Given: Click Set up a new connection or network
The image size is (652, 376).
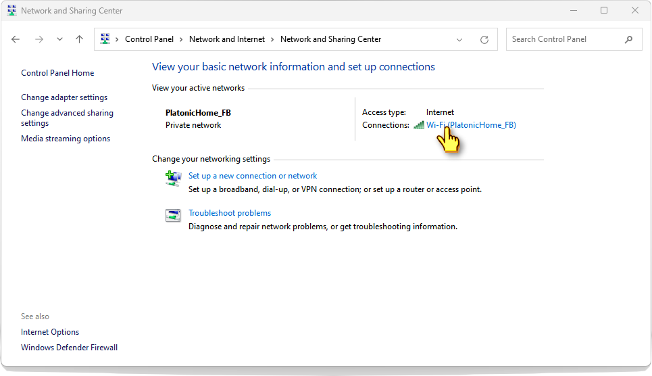Looking at the screenshot, I should point(253,176).
